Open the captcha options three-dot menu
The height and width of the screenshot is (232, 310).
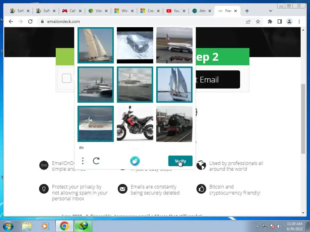pyautogui.click(x=83, y=161)
